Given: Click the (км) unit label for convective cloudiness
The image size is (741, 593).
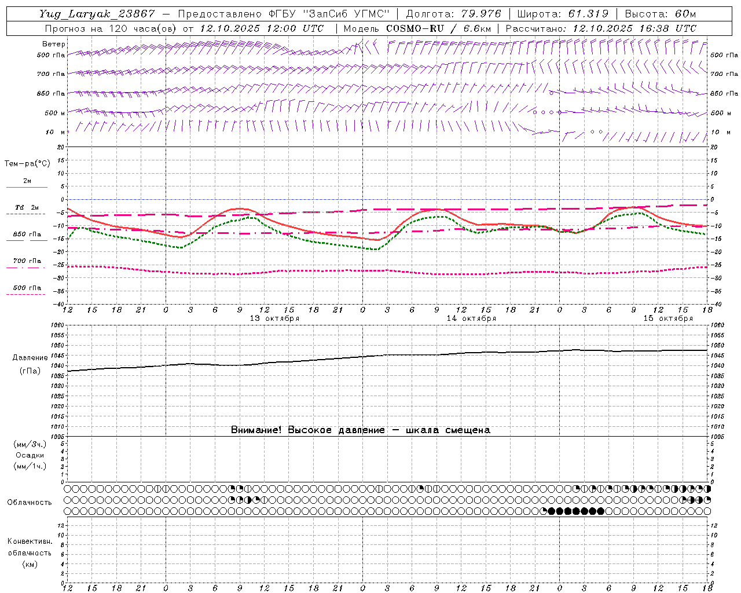Looking at the screenshot, I should click(x=30, y=564).
